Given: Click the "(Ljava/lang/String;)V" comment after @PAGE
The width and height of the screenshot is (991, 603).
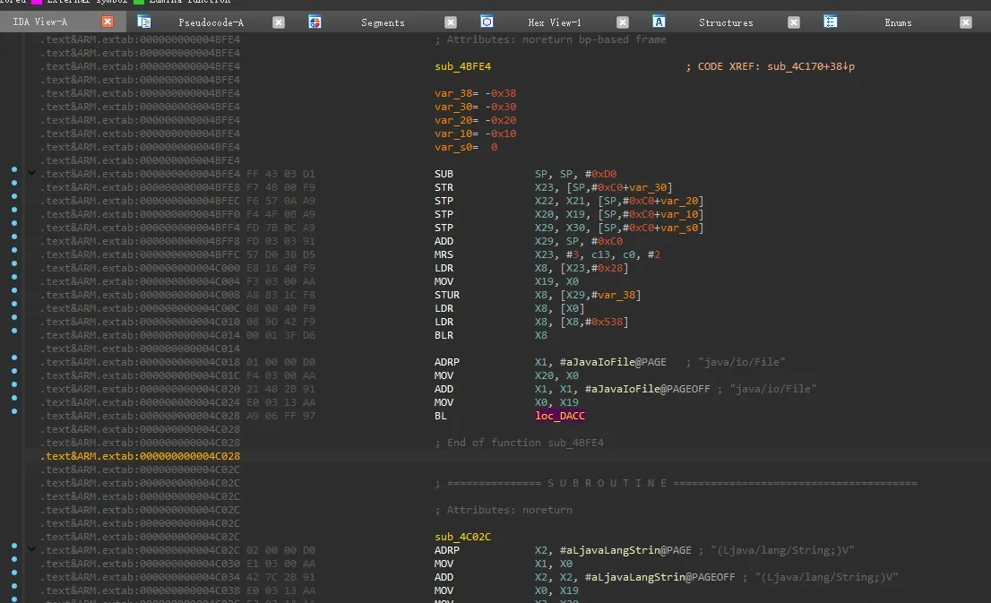Looking at the screenshot, I should [782, 550].
